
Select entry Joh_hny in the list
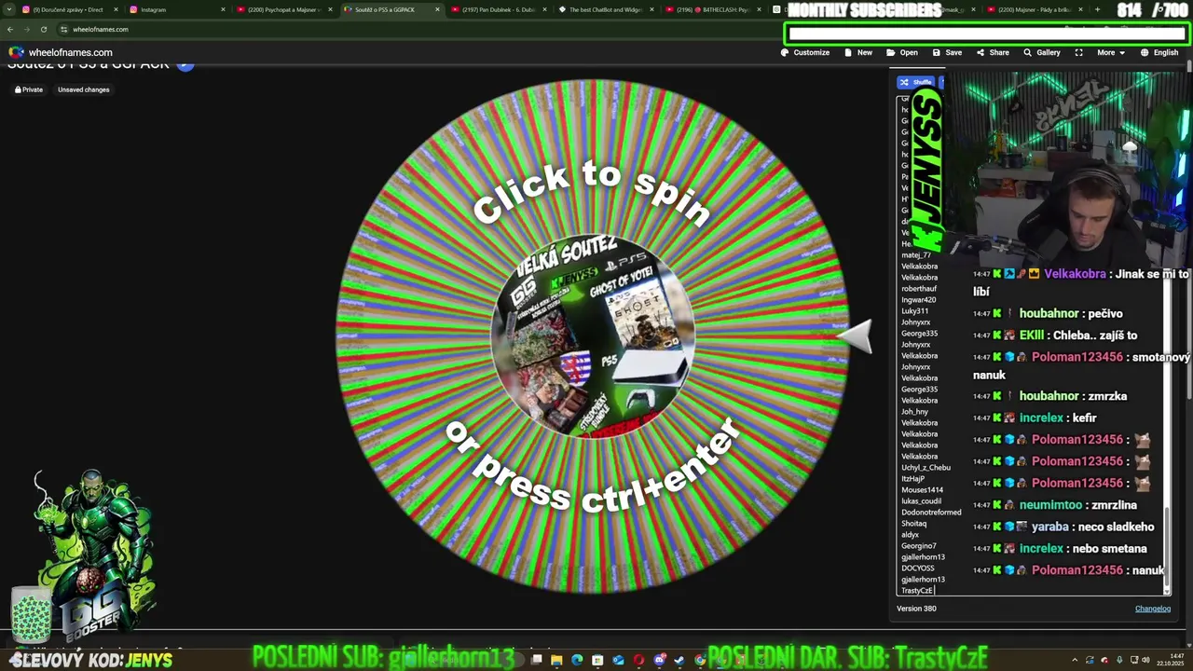[914, 412]
